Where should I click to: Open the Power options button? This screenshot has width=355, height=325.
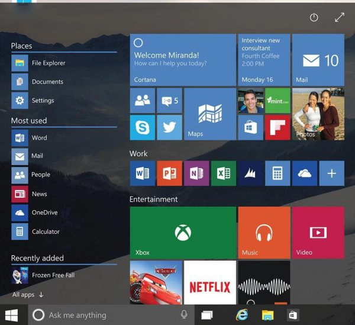[314, 18]
